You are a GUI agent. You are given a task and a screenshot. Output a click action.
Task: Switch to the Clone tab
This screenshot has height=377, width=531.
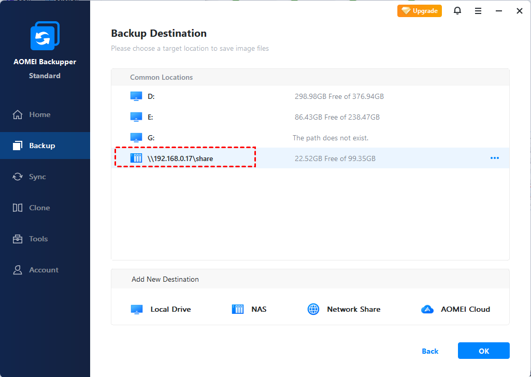[x=39, y=208]
